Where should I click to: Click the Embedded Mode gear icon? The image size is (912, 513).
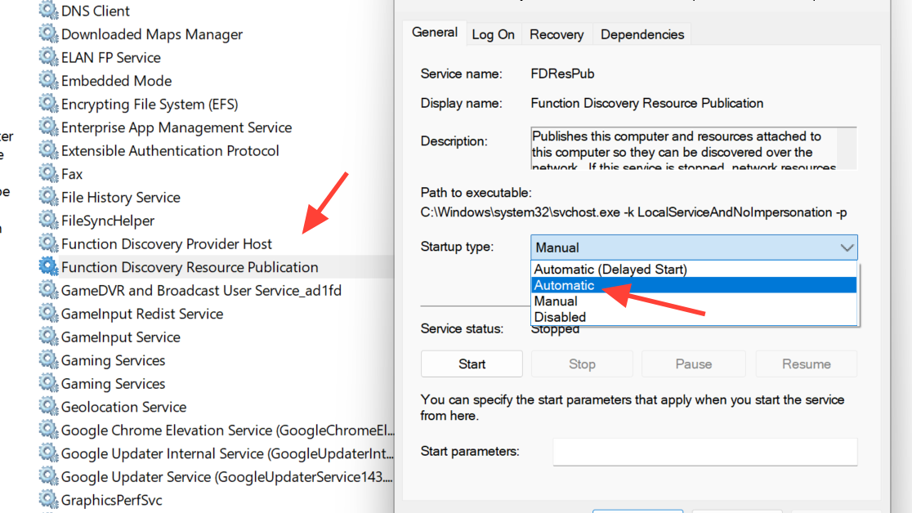[49, 81]
